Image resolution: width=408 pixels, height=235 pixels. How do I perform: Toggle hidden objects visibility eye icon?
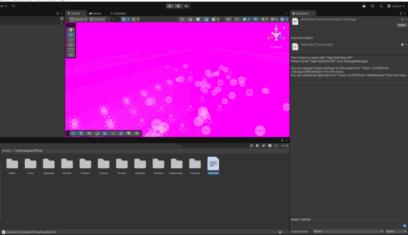pyautogui.click(x=255, y=19)
